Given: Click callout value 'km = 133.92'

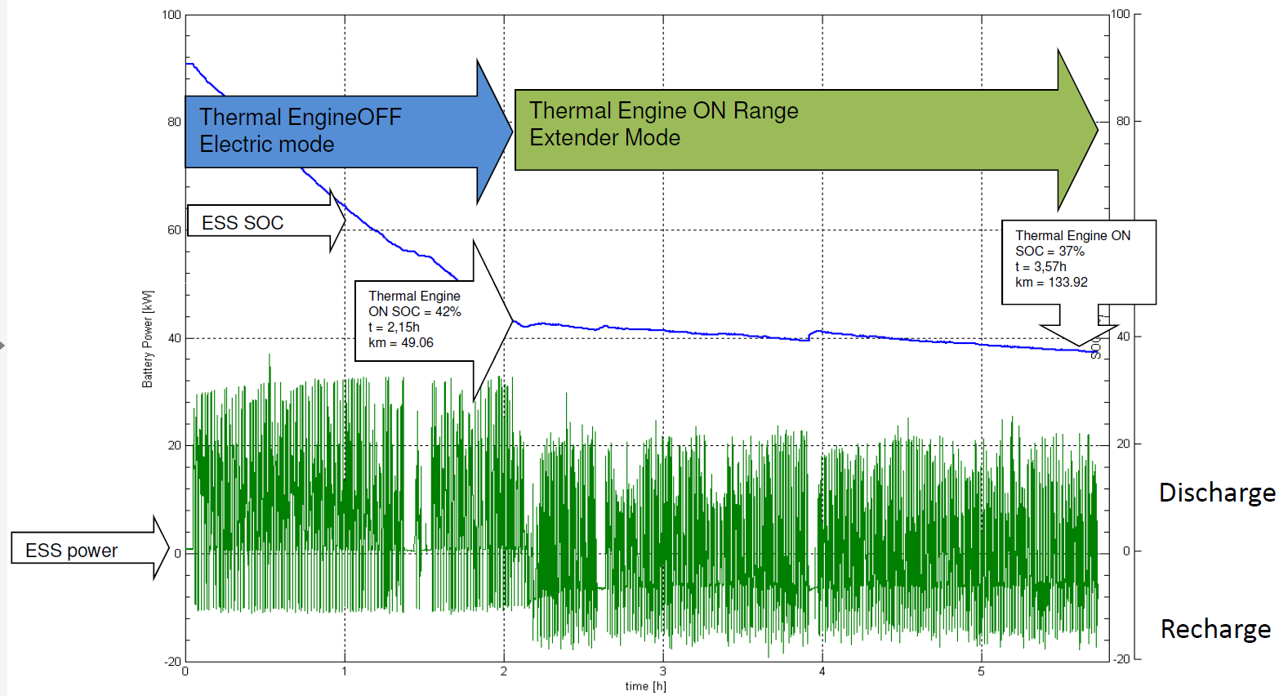Looking at the screenshot, I should coord(1051,283).
